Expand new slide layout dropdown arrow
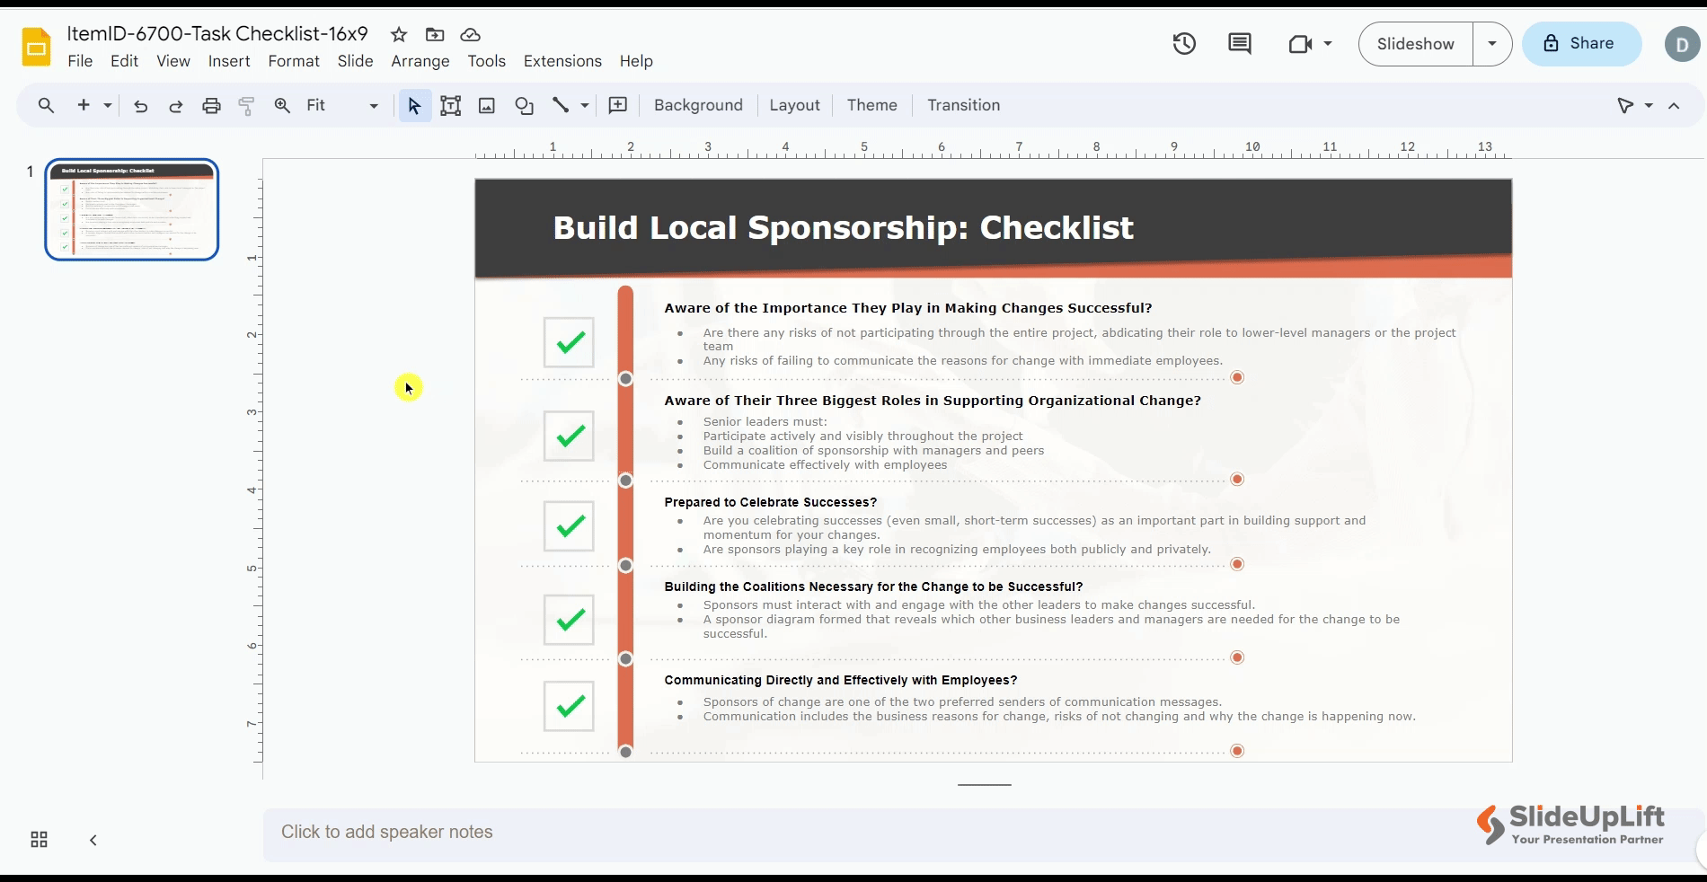 click(x=108, y=106)
